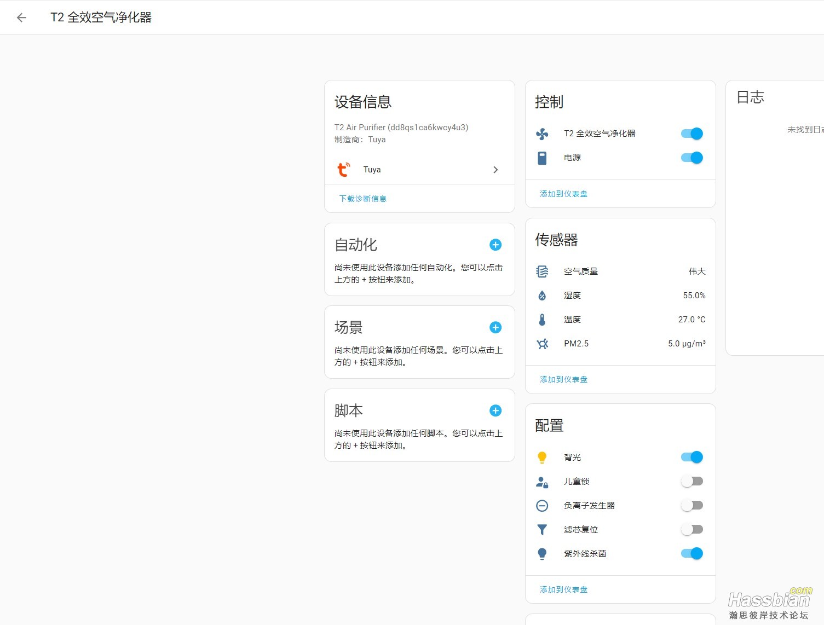
Task: Click the 背光 lightbulb icon
Action: 542,457
